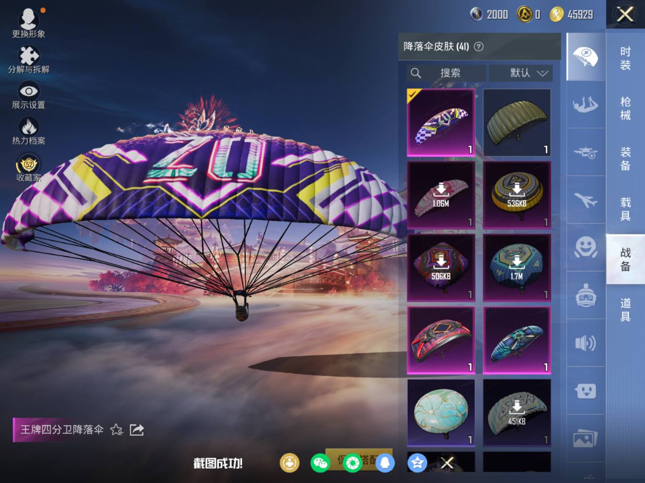Select the smiley emote category icon

click(586, 248)
